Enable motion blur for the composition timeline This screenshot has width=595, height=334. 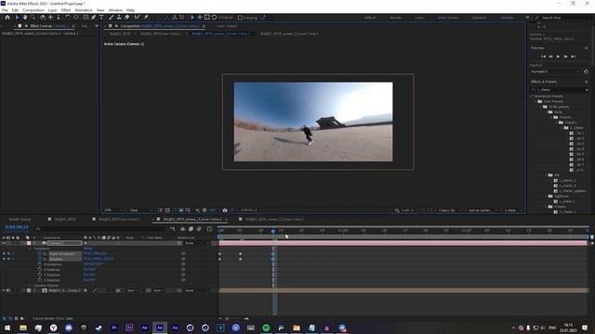click(x=199, y=229)
